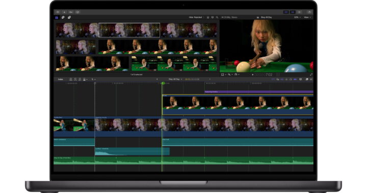Select the purple title clip in timeline
Viewport: 367px width, 193px height.
259,92
